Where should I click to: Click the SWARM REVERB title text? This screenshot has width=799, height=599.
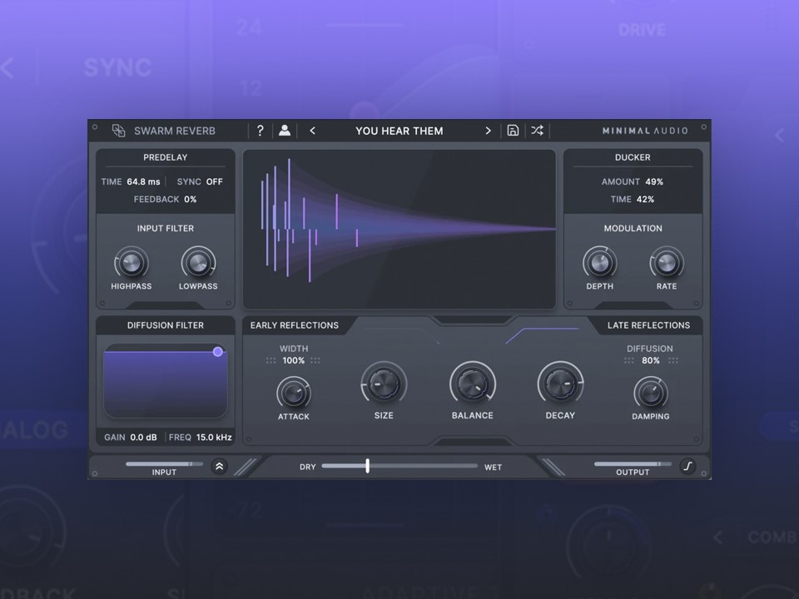175,131
